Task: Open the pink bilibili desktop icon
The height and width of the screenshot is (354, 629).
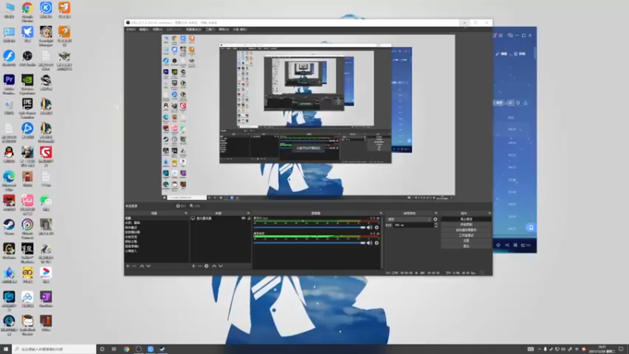Action: pos(28,203)
